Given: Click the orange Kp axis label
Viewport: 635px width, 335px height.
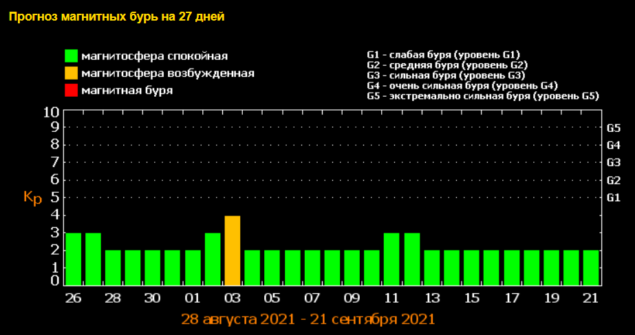Looking at the screenshot, I should (33, 198).
